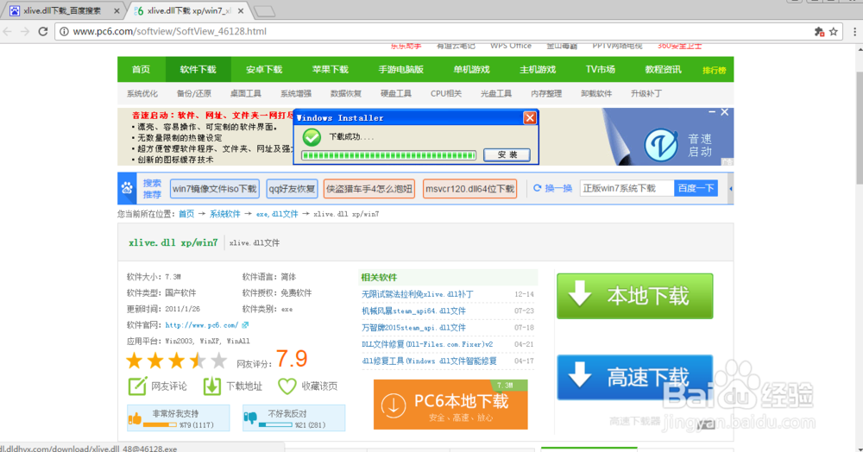Viewport: 863px width, 452px height.
Task: Minimize the 音速启动 ad banner
Action: [x=712, y=112]
